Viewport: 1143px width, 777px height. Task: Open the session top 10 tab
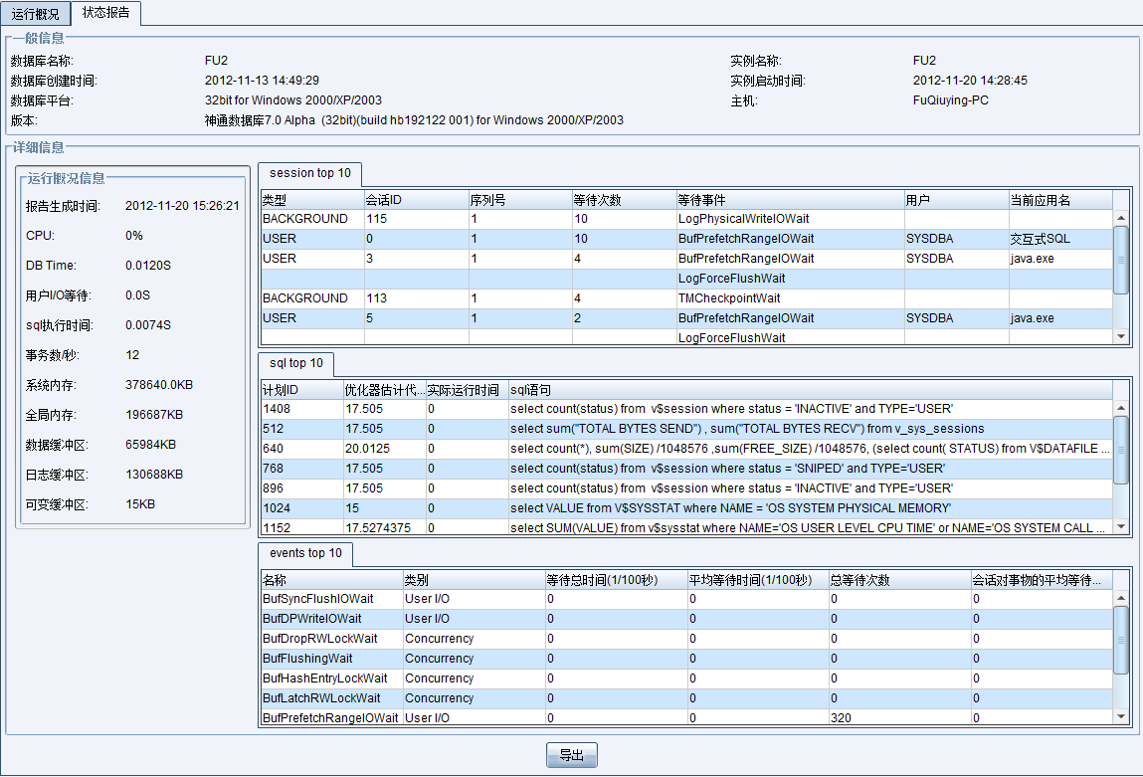coord(309,173)
